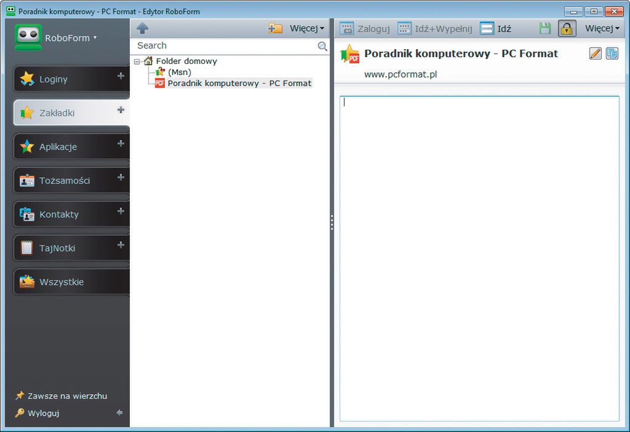Screen dimensions: 630x432
Task: Click inside the empty note text area
Action: click(x=479, y=259)
